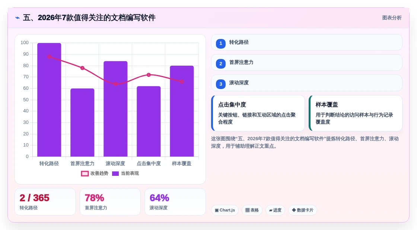Click the trend line point above 首屏注意力
This screenshot has height=230, width=417.
pos(82,68)
